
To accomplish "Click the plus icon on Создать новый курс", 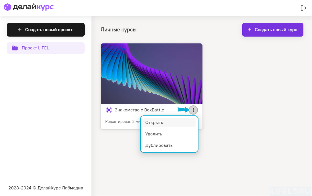I will tap(249, 30).
